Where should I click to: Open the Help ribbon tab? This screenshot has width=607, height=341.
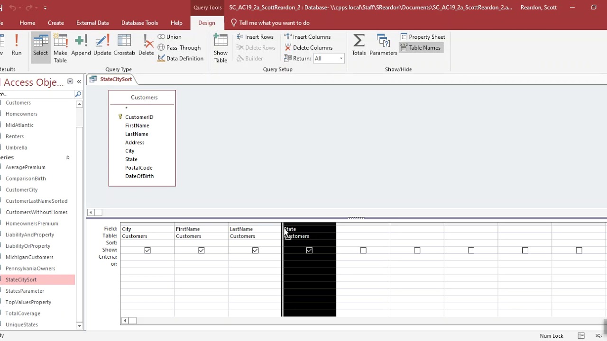coord(176,23)
